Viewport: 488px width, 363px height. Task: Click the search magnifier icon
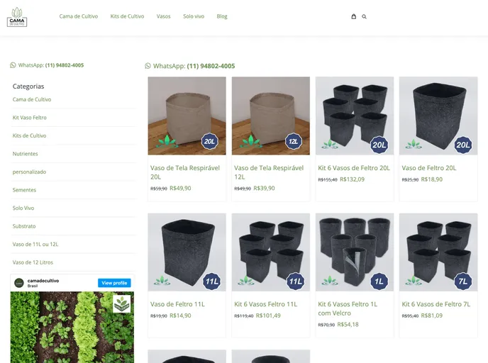click(365, 16)
